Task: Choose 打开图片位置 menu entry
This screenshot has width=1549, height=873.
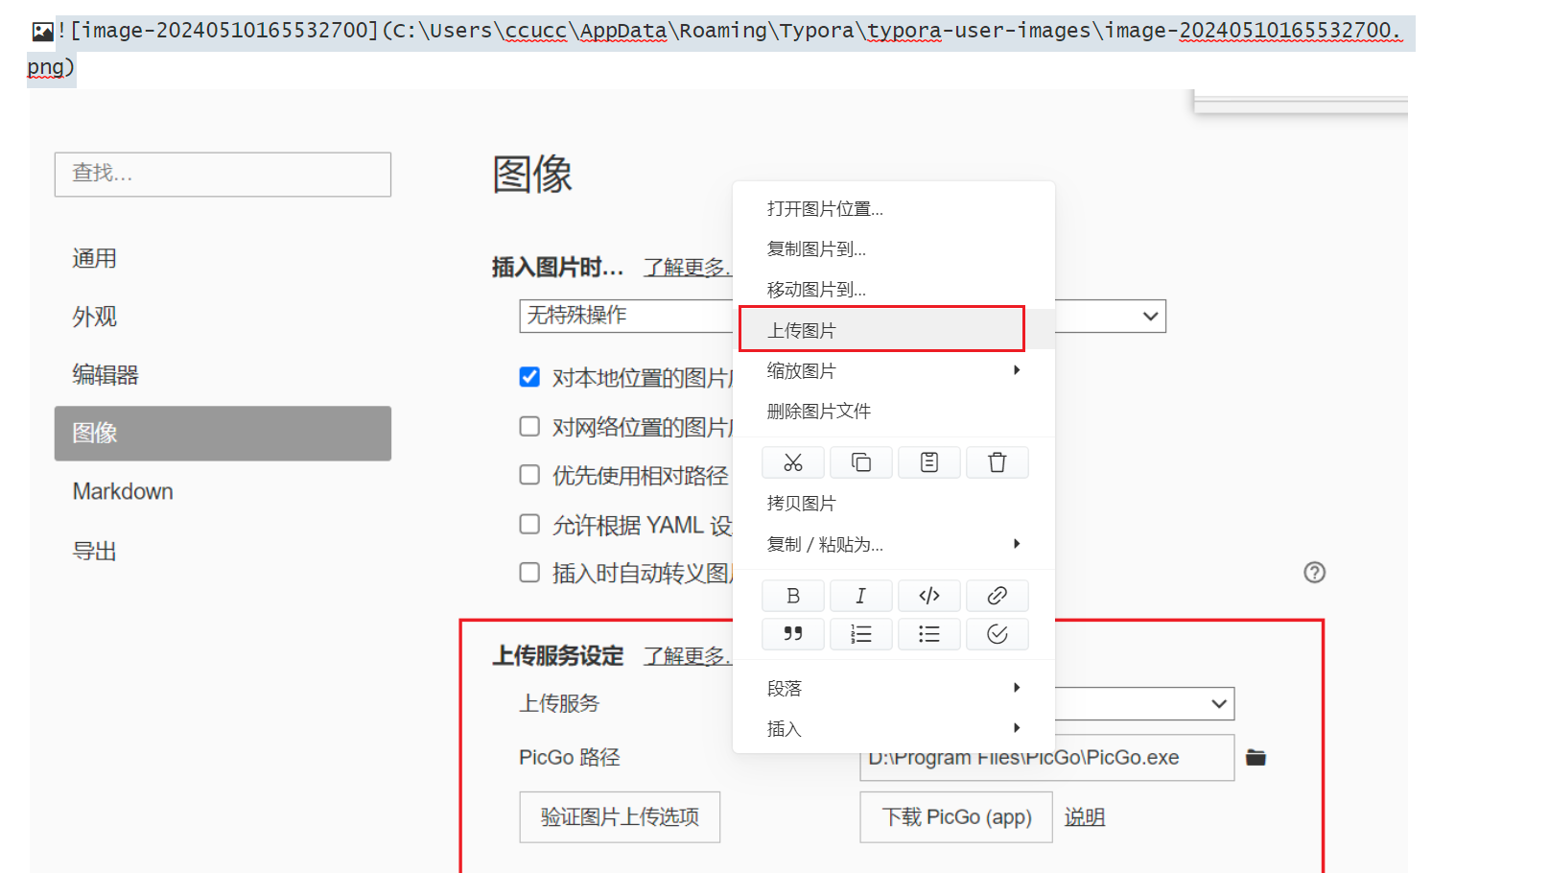Action: 894,208
